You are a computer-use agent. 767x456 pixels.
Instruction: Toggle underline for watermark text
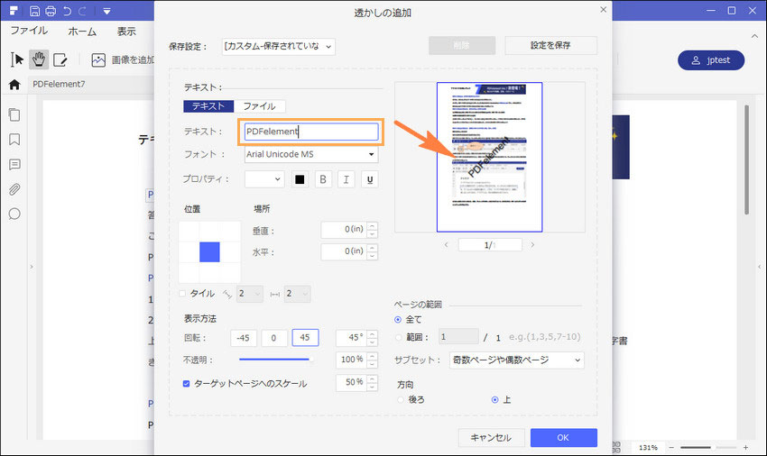369,180
